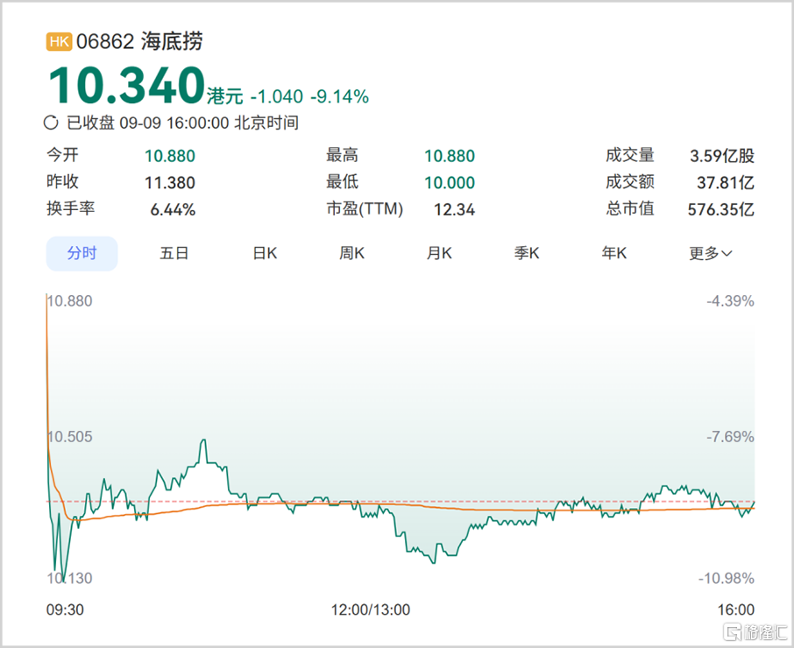This screenshot has height=648, width=794.
Task: Switch to the 年K tab
Action: point(614,253)
